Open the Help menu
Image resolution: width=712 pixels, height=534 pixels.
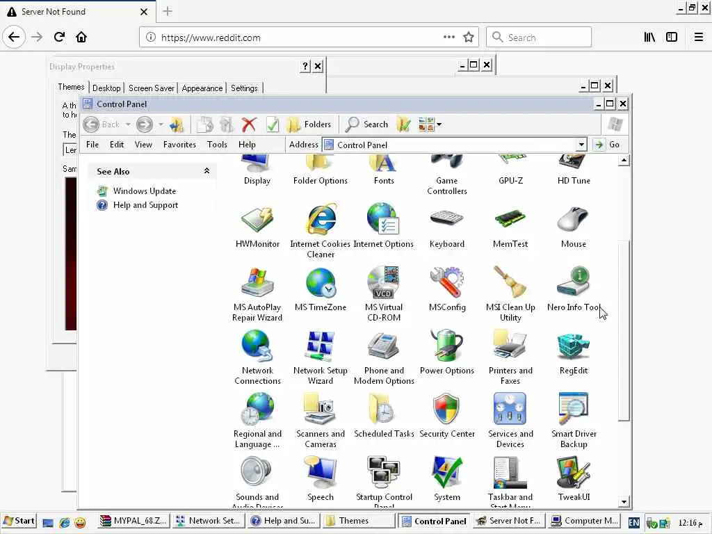(x=247, y=145)
